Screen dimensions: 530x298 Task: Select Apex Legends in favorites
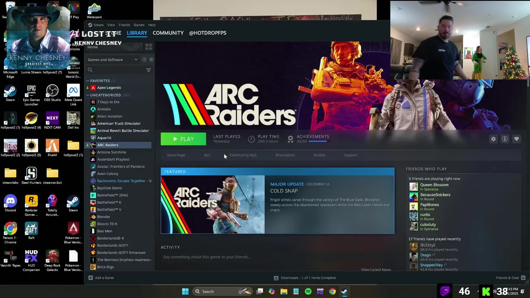[109, 88]
